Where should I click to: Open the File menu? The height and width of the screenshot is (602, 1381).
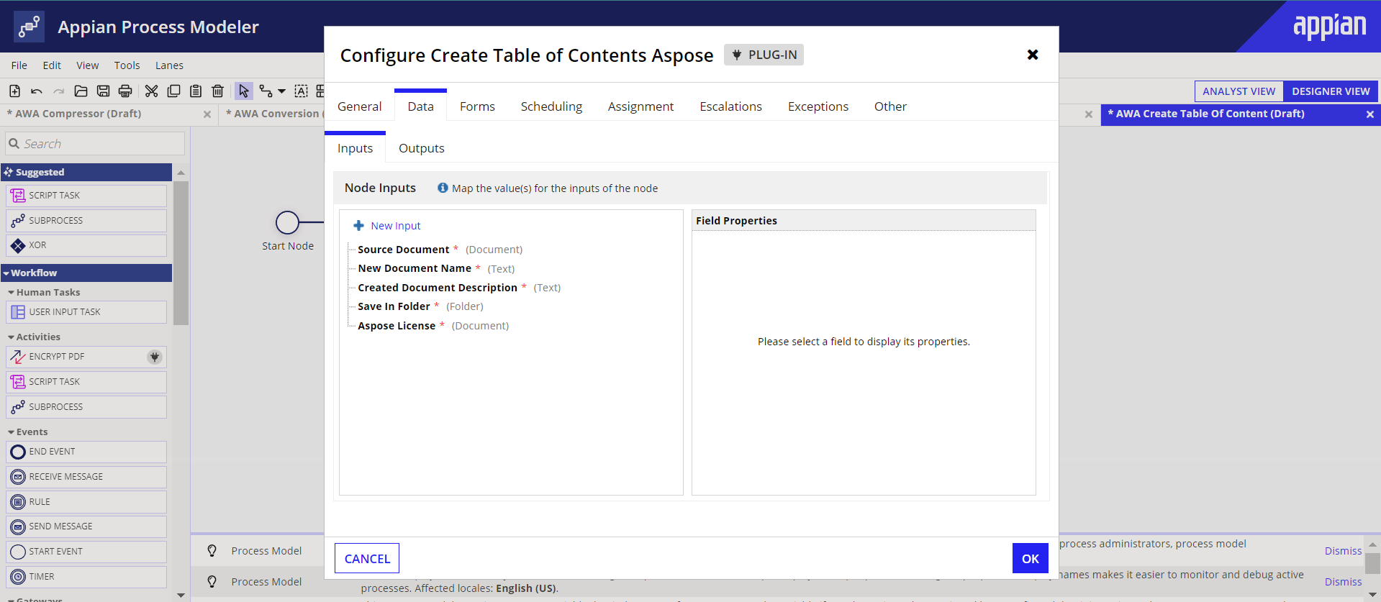coord(19,65)
